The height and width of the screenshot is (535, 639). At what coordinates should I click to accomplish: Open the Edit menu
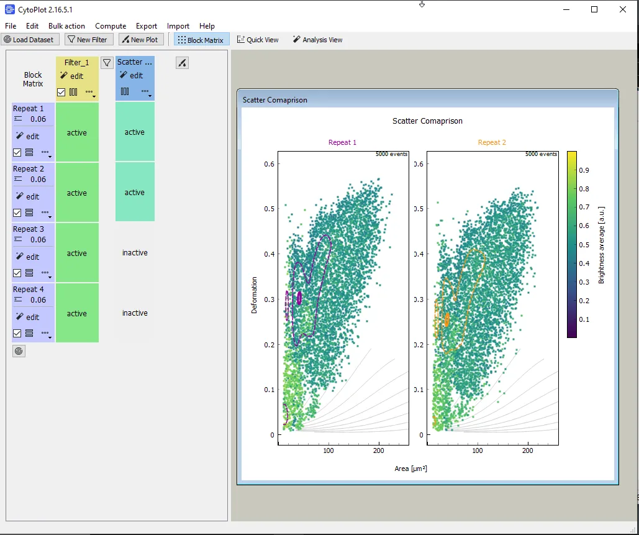click(x=32, y=26)
